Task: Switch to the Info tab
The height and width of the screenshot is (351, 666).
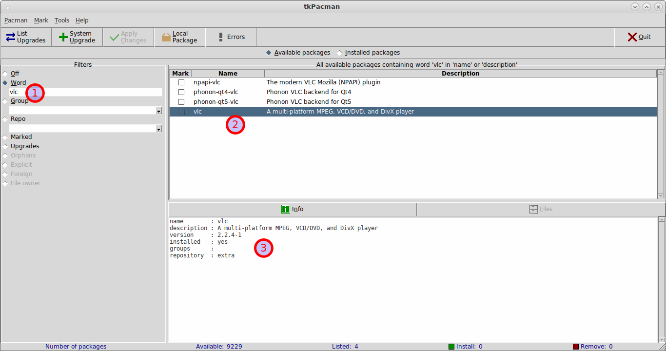Action: [x=293, y=209]
